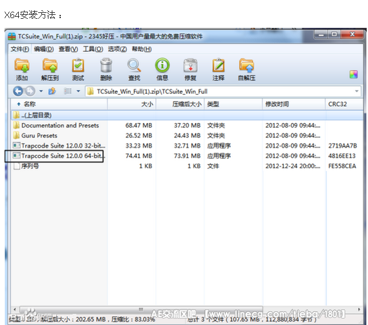This screenshot has width=368, height=325.
Task: Close the 2345好压 window
Action: (352, 35)
